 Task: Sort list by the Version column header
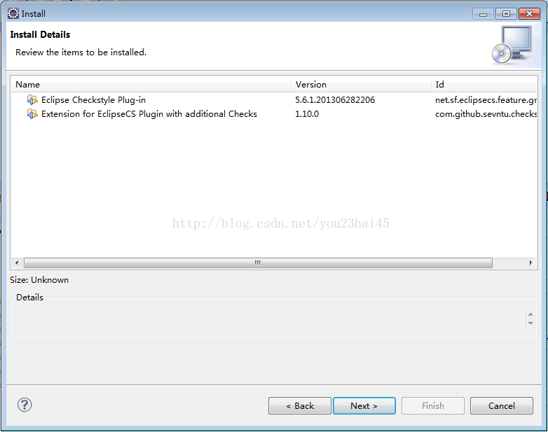[x=361, y=85]
